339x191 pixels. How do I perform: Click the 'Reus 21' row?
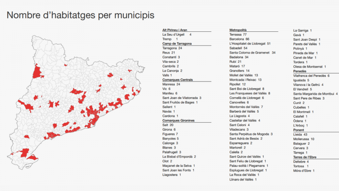click(169, 53)
